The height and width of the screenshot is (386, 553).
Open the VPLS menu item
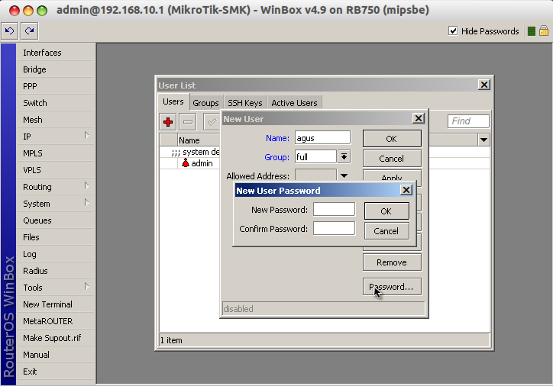click(56, 170)
